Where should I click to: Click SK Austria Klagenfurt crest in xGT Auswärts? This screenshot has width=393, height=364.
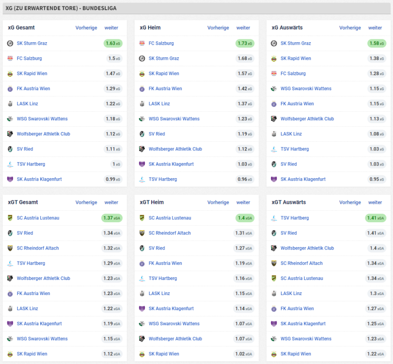[x=274, y=324]
